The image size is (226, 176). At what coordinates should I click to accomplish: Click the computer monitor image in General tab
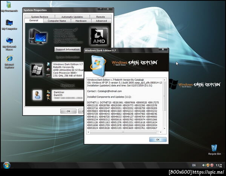pyautogui.click(x=38, y=36)
